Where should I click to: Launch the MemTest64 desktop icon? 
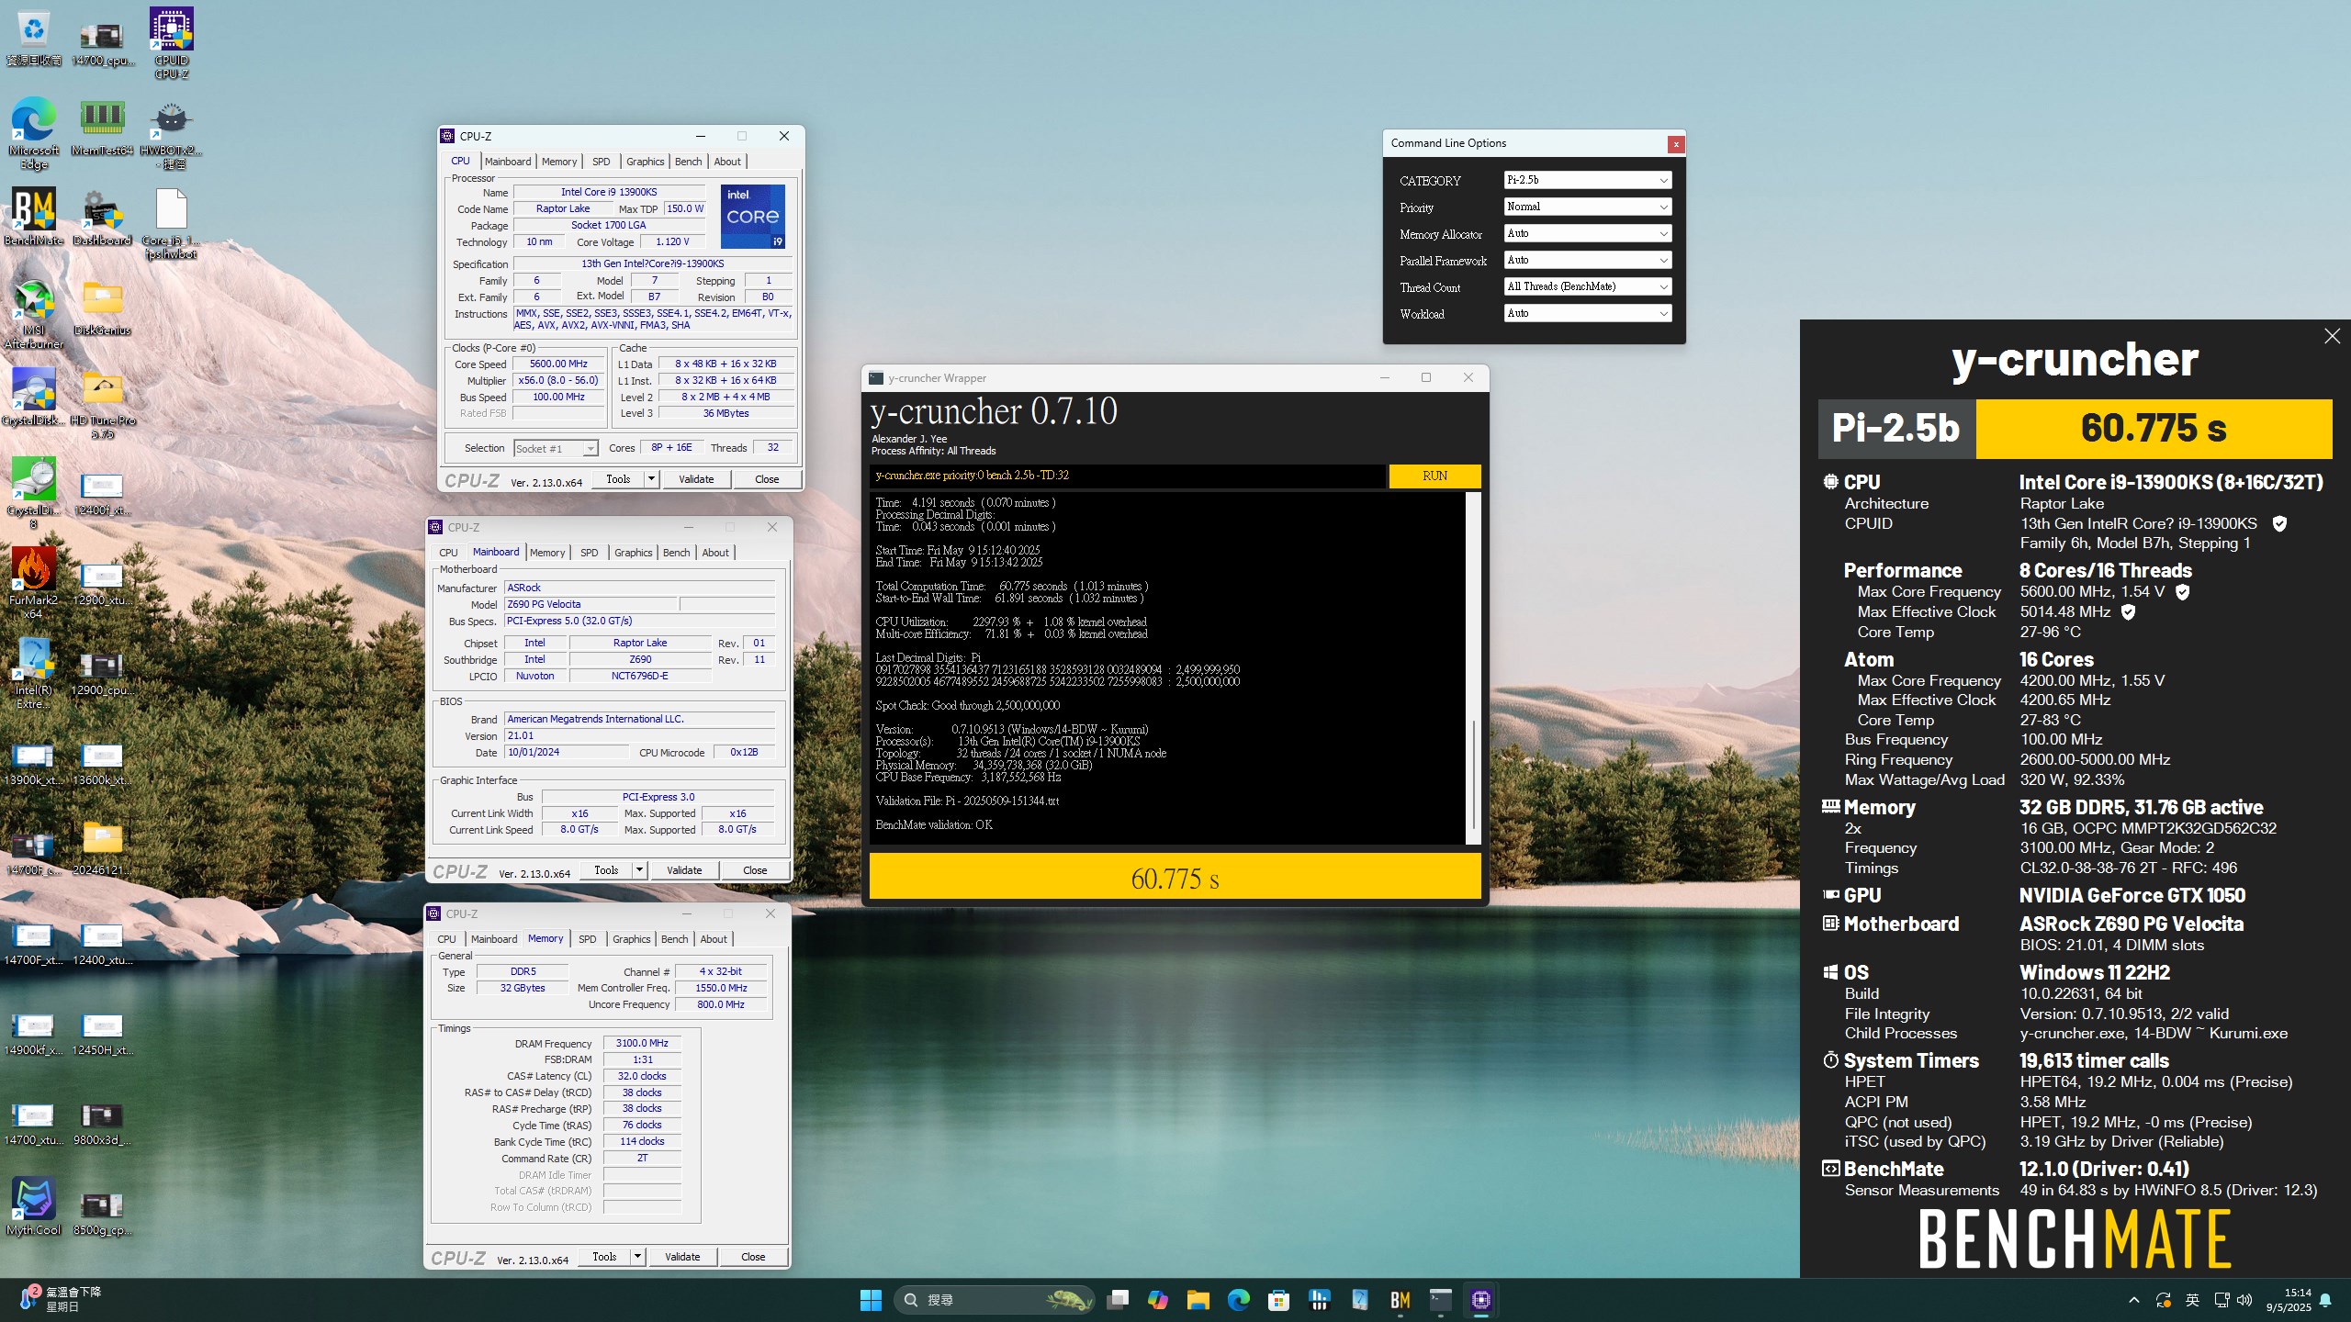click(102, 128)
